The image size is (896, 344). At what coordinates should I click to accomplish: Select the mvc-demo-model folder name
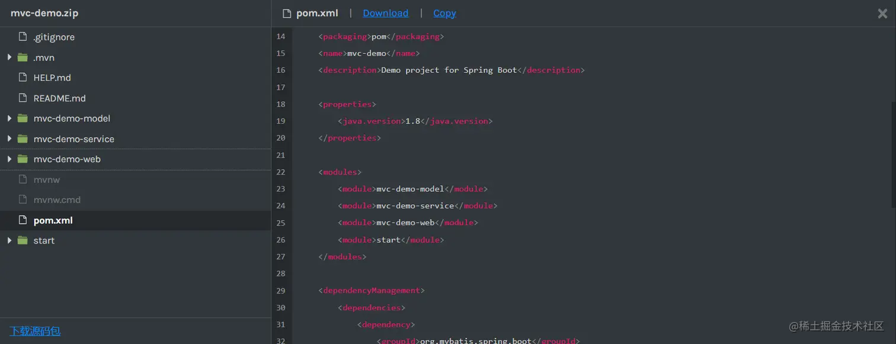coord(72,118)
